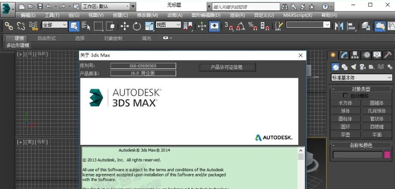Image resolution: width=395 pixels, height=189 pixels.
Task: Click the Unlink Selection icon
Action: [x=21, y=26]
